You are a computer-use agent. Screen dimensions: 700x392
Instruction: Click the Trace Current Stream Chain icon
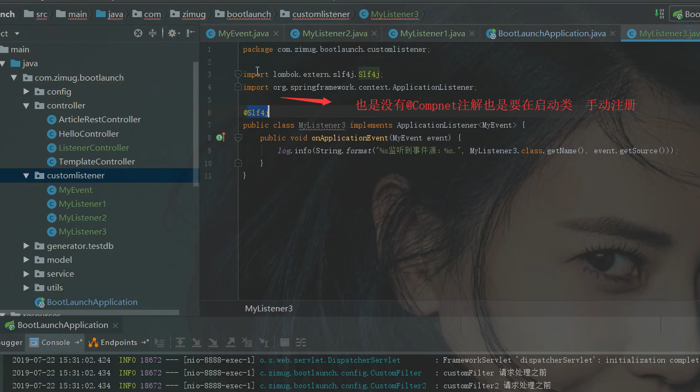[x=301, y=342]
